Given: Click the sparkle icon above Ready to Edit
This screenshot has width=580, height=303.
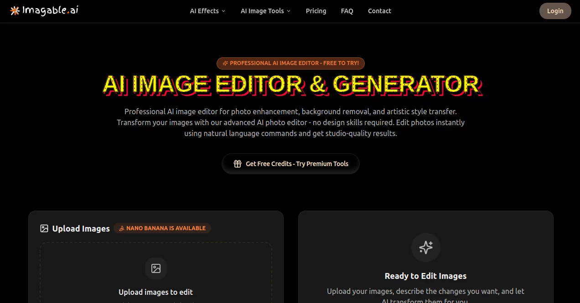Looking at the screenshot, I should coord(426,247).
